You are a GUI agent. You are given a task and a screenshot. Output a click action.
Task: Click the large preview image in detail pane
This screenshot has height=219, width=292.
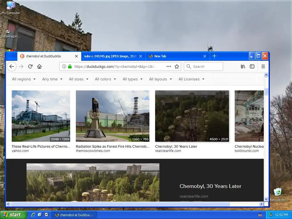point(93,182)
